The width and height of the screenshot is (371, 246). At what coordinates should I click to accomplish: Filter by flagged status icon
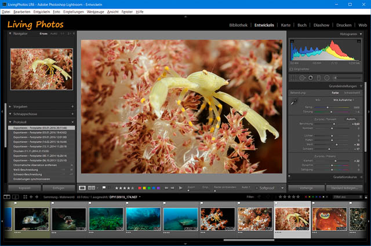259,197
